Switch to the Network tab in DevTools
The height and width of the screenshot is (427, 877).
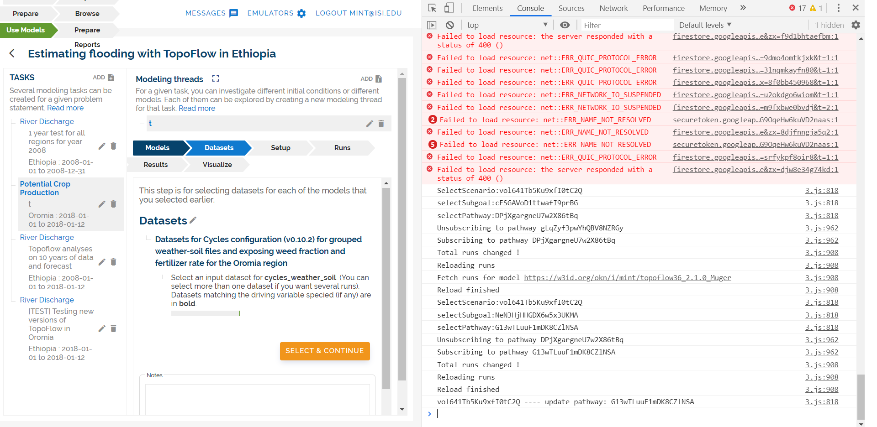coord(613,8)
